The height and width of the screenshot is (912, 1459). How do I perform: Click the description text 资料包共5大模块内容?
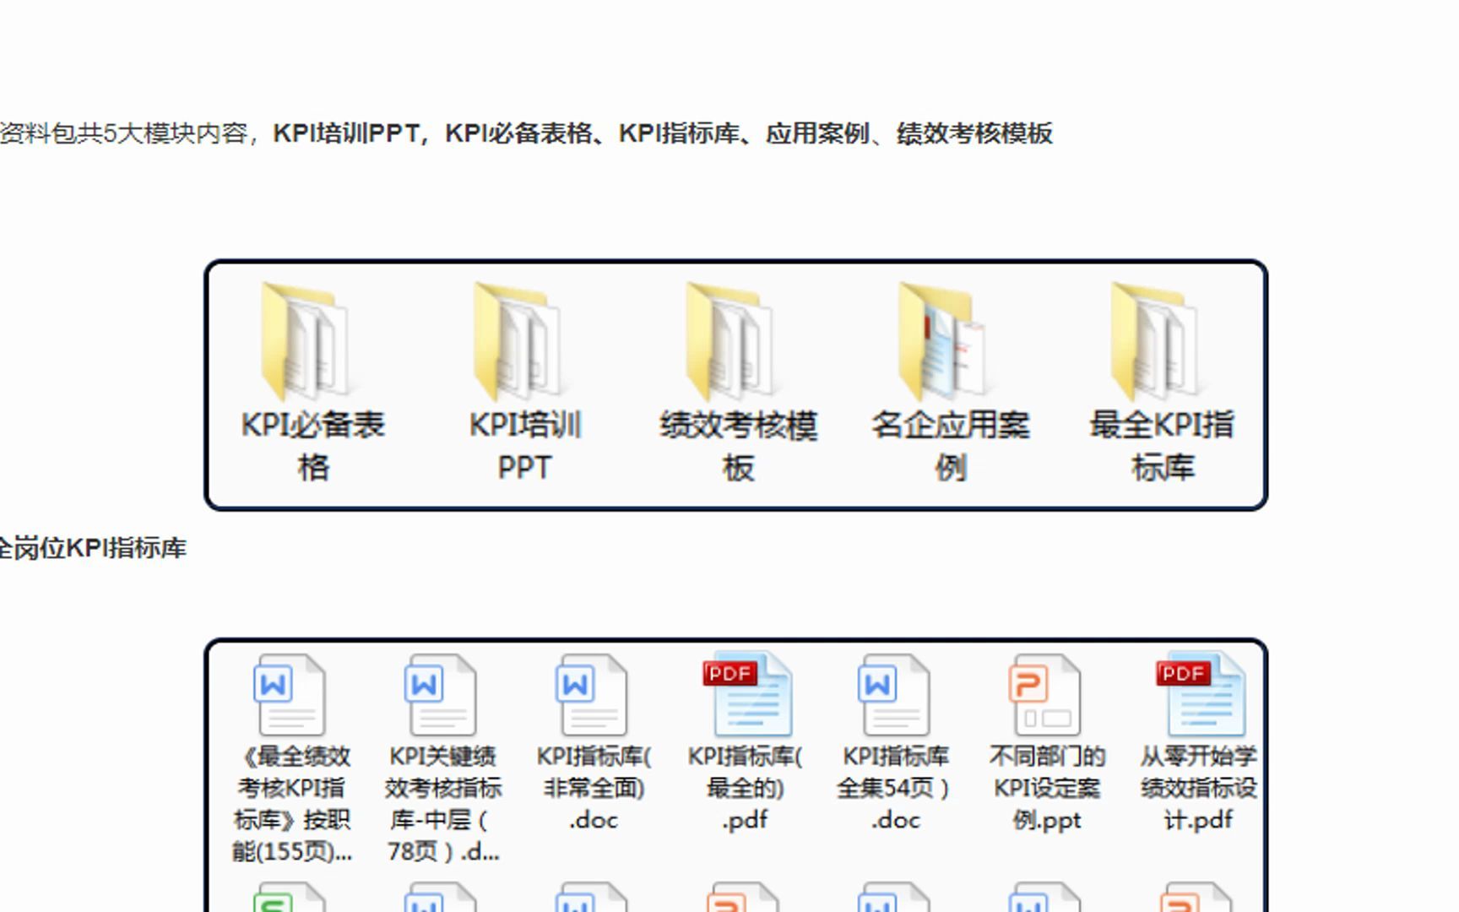[x=124, y=133]
